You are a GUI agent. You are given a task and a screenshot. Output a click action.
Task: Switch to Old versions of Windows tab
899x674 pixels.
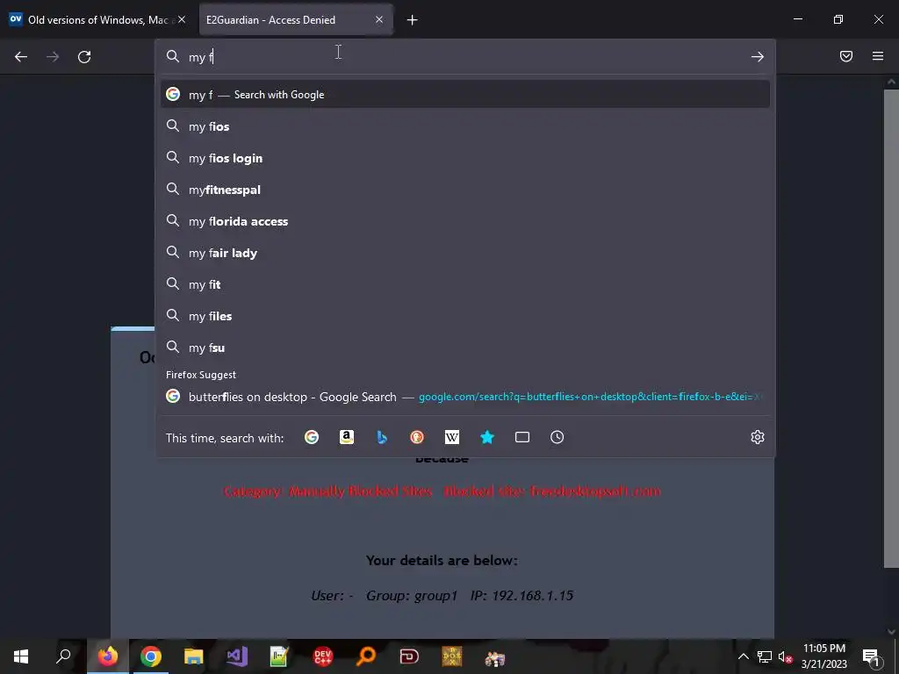[x=98, y=19]
